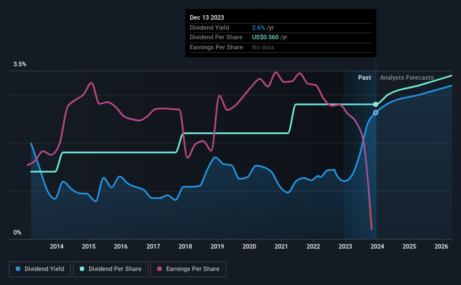The width and height of the screenshot is (461, 285).
Task: Select the teal Dividend Per Share data point marker
Action: click(x=376, y=104)
